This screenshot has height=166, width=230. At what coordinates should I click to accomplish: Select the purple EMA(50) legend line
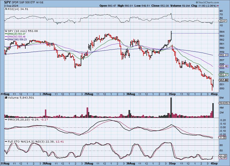[6, 37]
